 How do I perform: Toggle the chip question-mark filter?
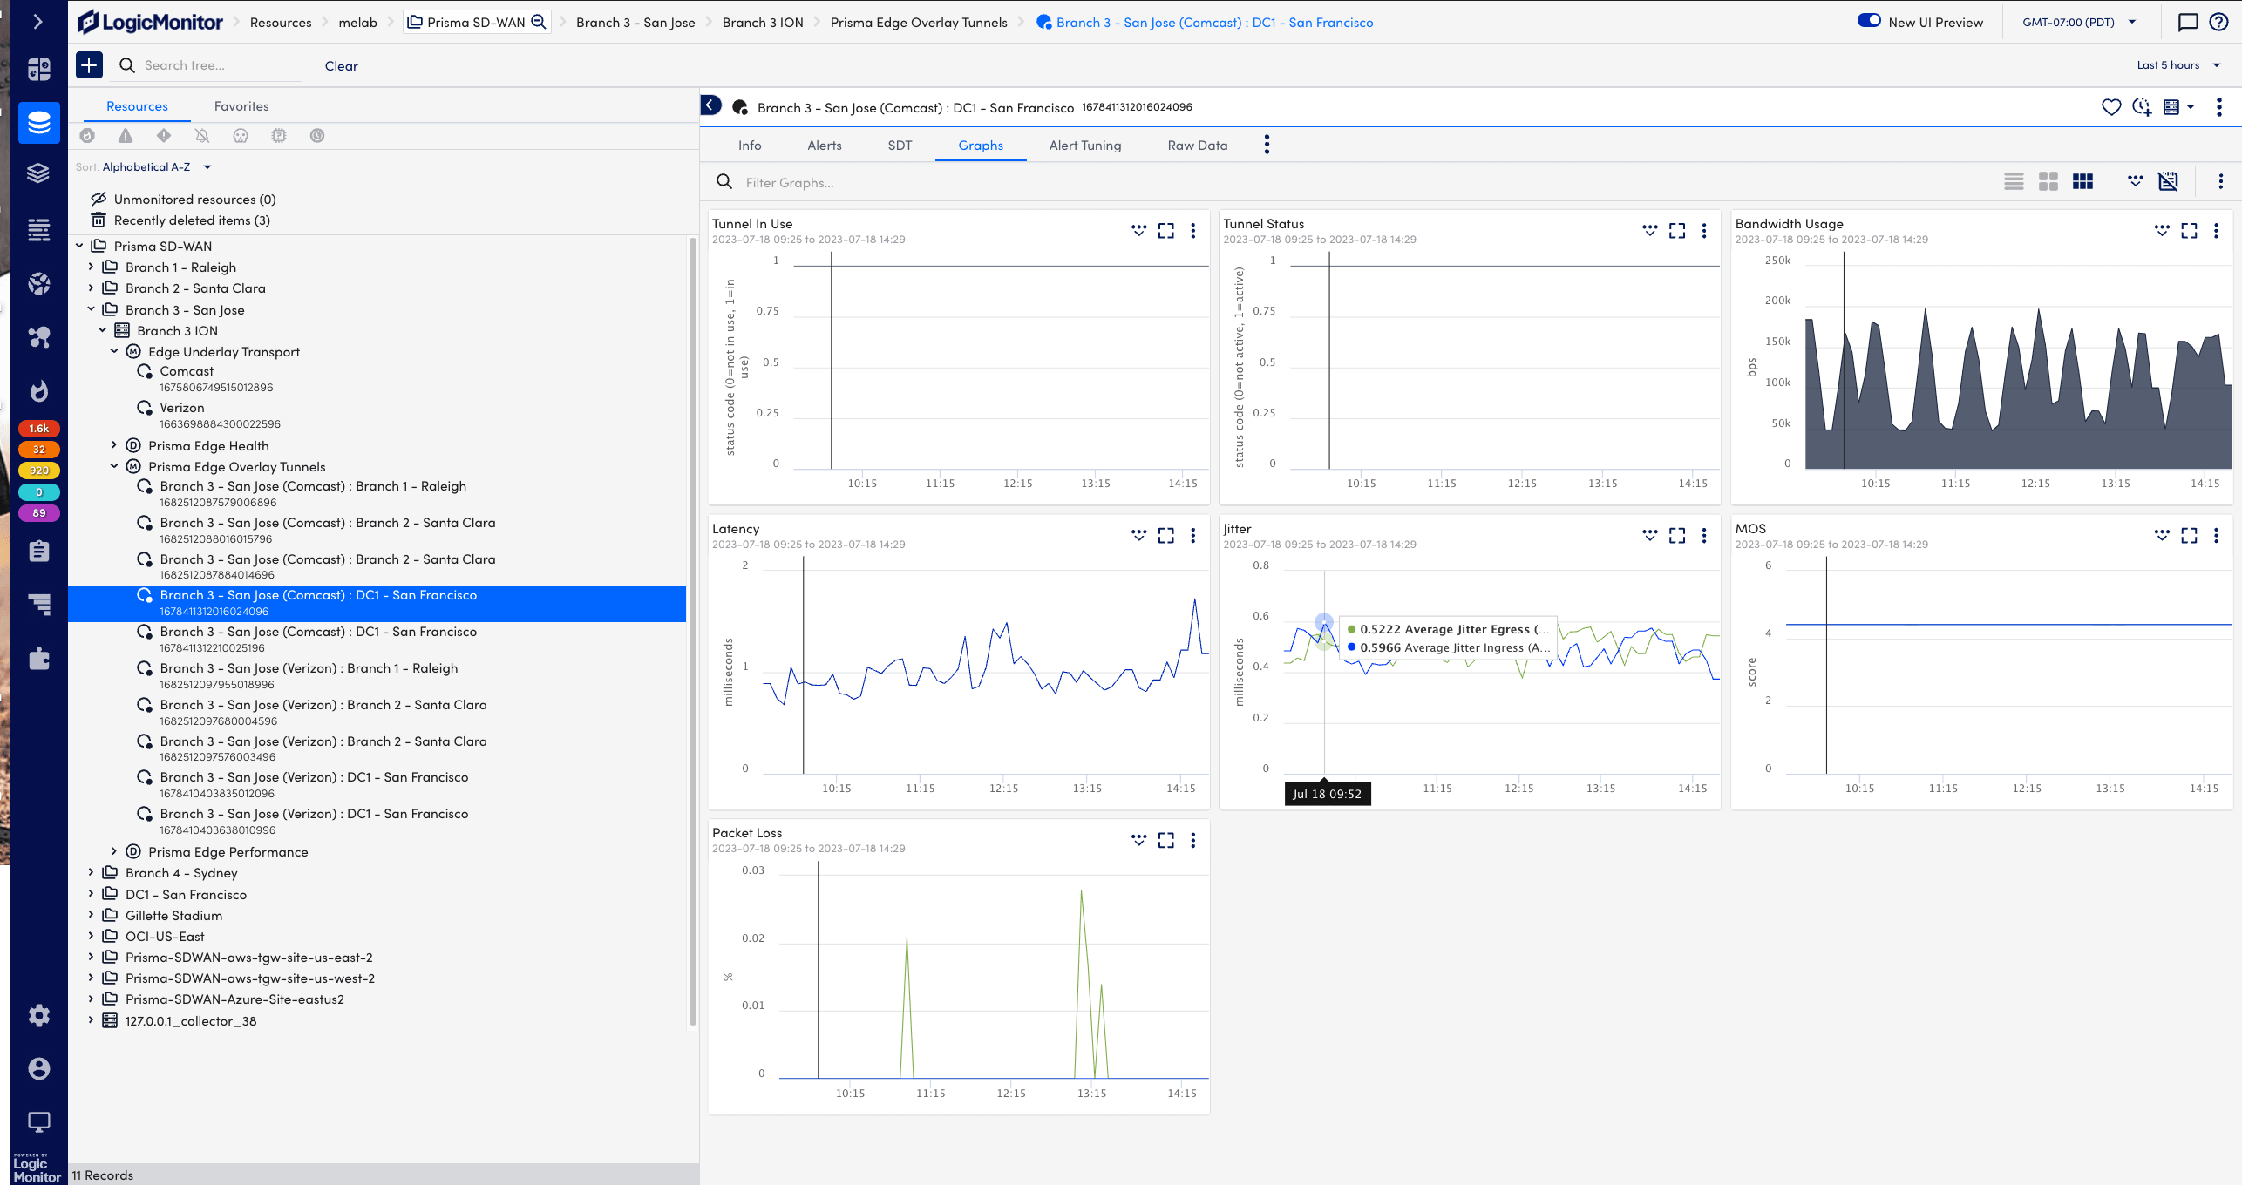pos(279,136)
